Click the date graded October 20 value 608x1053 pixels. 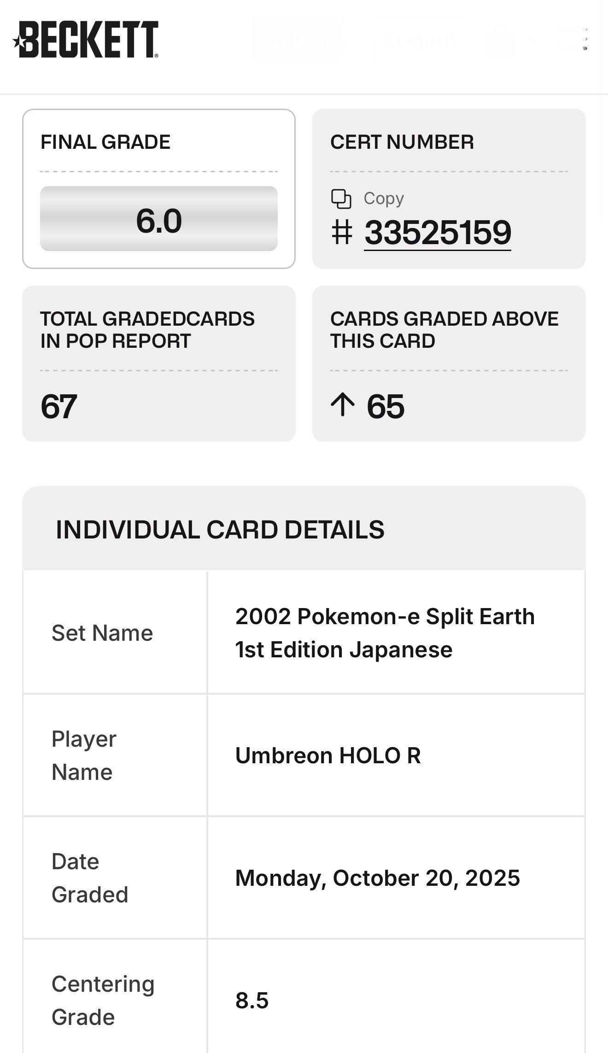pyautogui.click(x=378, y=878)
